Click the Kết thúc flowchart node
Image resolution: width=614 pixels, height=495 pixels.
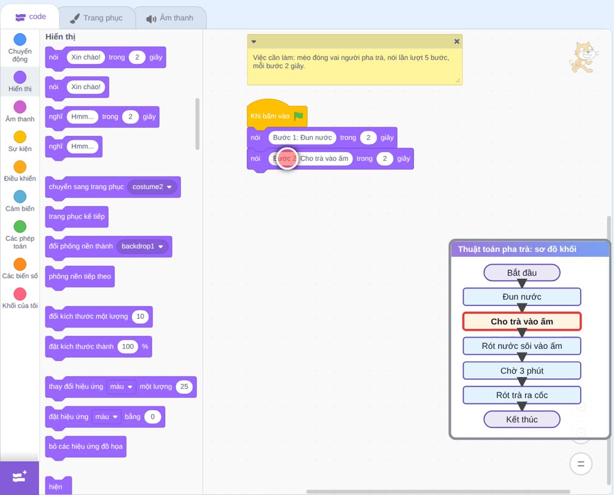(522, 420)
